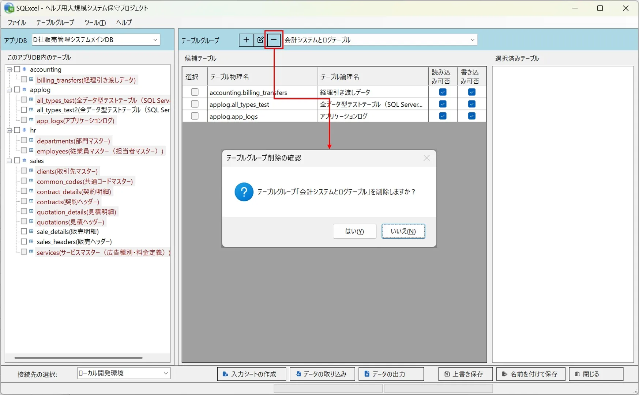Open the テーブルグループ menu
The height and width of the screenshot is (395, 639).
pyautogui.click(x=55, y=22)
